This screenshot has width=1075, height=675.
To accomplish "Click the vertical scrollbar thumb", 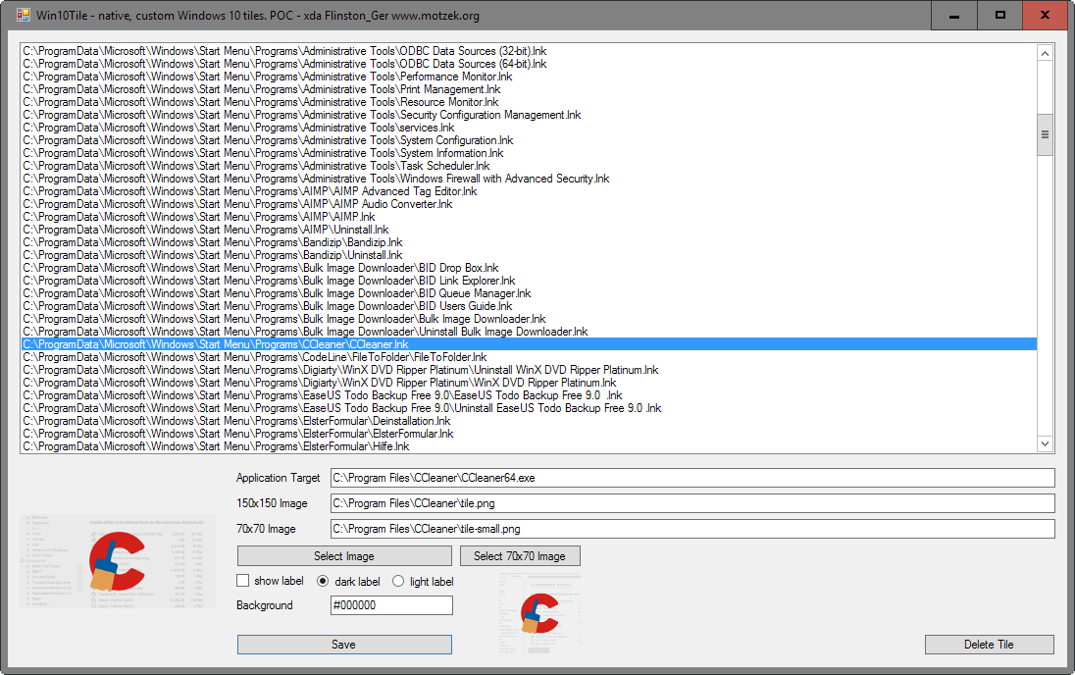I will coord(1045,134).
